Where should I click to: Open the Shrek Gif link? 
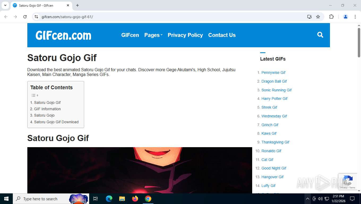(269, 107)
